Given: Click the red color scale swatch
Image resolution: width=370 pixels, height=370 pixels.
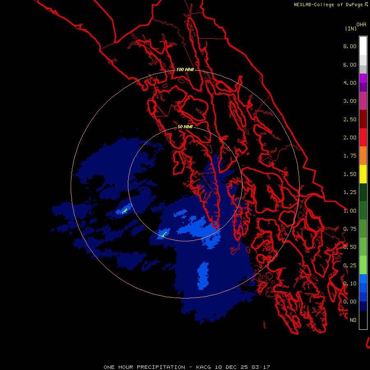Looking at the screenshot, I should (x=363, y=137).
